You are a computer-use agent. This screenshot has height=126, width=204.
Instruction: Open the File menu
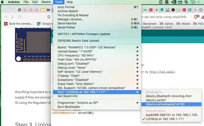(26, 2)
